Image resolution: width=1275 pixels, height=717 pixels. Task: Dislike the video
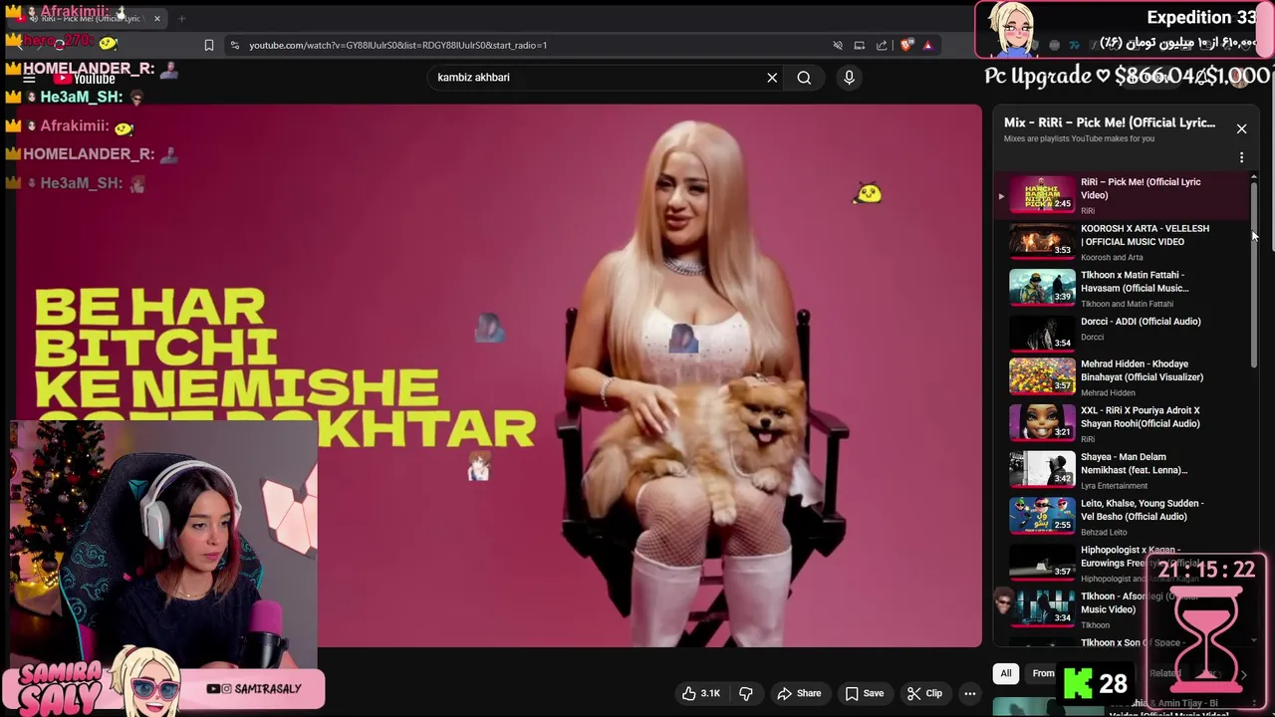pyautogui.click(x=746, y=693)
